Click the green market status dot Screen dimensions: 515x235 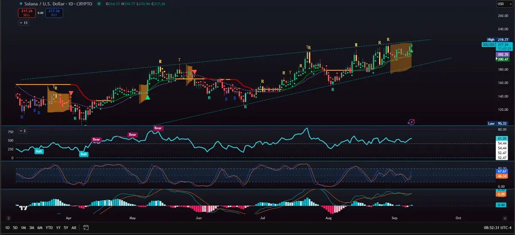(99, 4)
